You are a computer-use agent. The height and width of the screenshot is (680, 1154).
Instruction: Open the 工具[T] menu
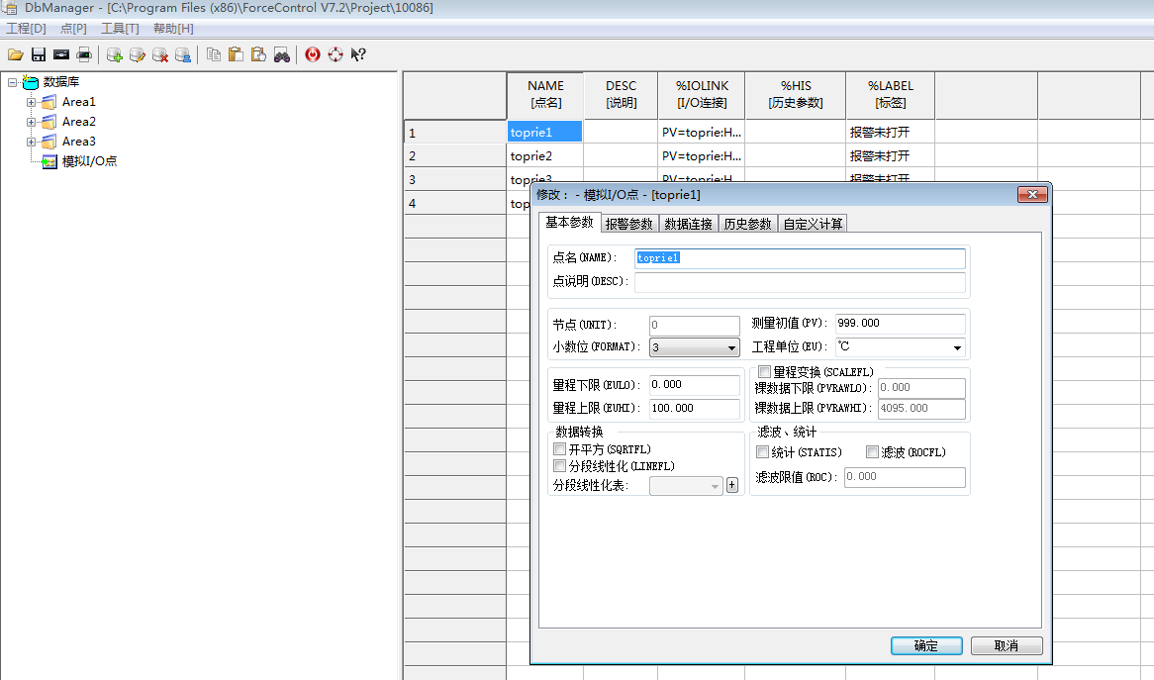[120, 29]
